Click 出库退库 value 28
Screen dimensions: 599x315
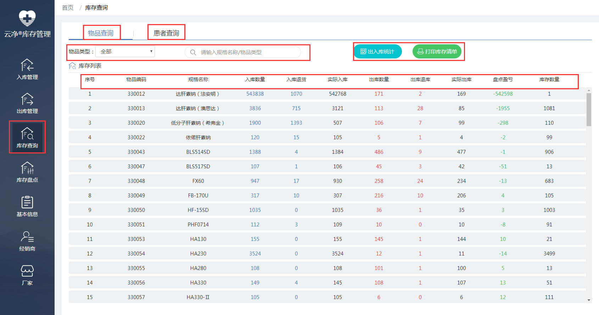click(x=420, y=108)
